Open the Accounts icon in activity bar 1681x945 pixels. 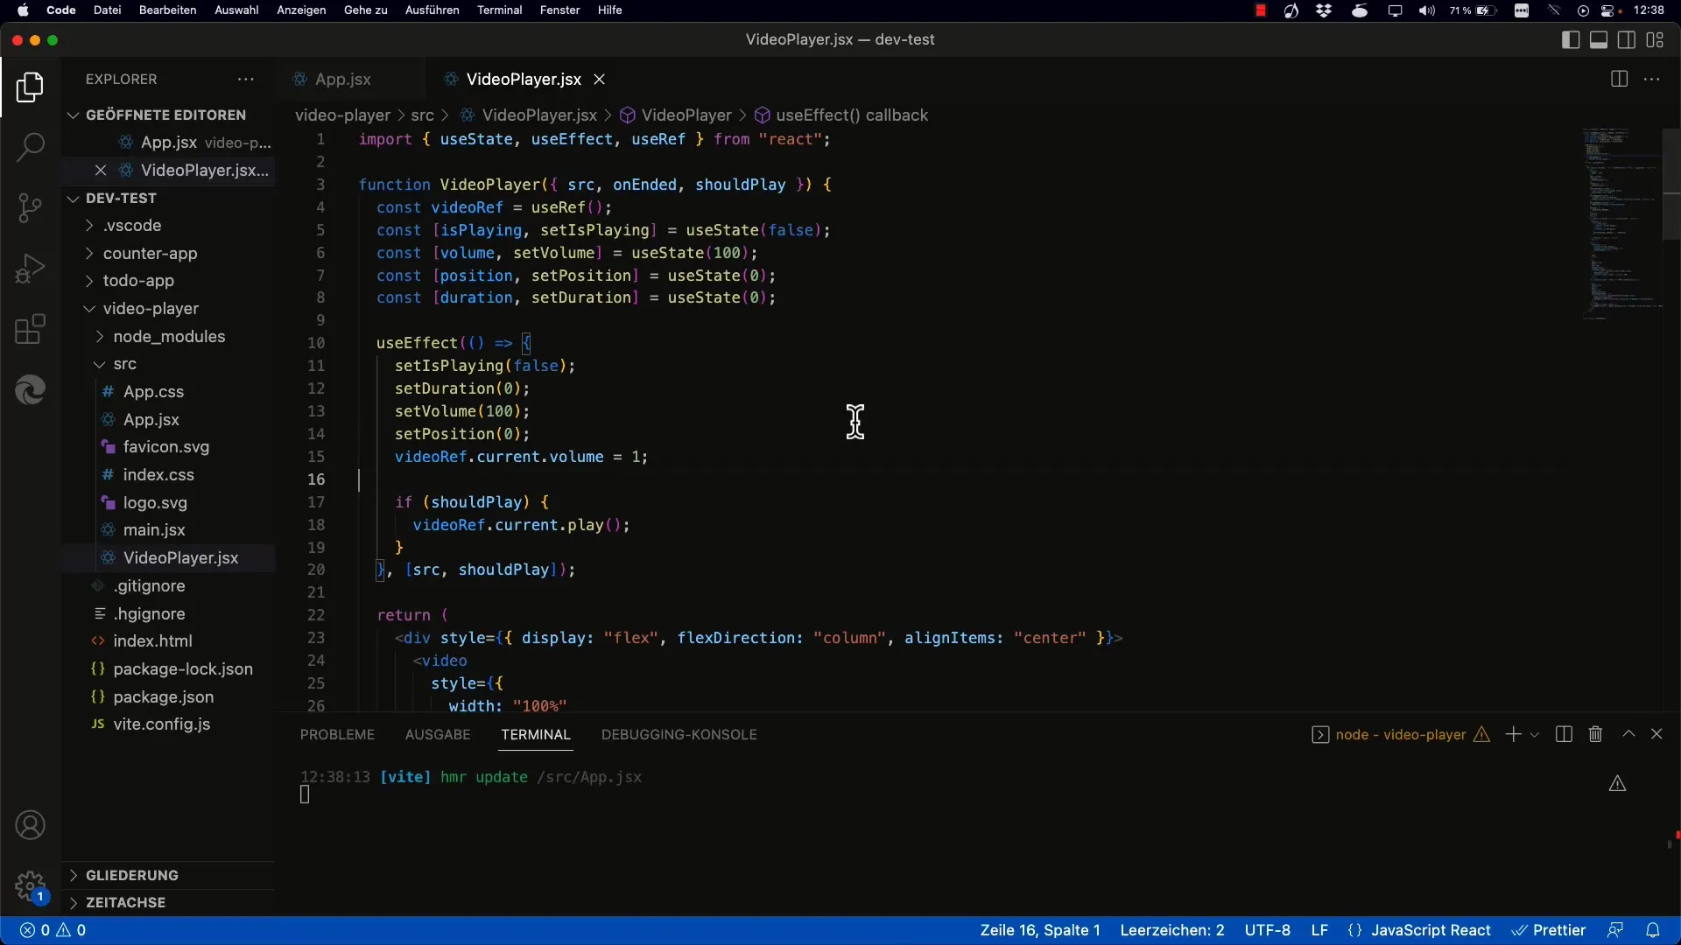point(30,825)
